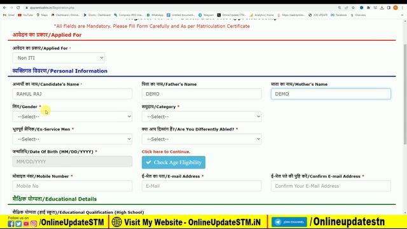The width and height of the screenshot is (407, 229).
Task: Click the 'Click here to Continue.' text
Action: tap(166, 151)
